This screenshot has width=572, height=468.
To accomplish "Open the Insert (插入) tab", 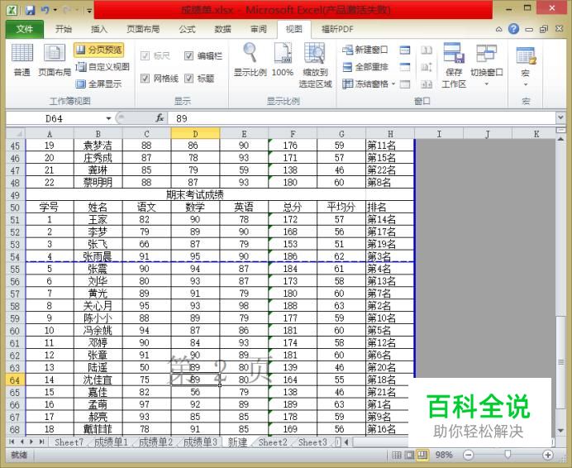I will (x=99, y=29).
